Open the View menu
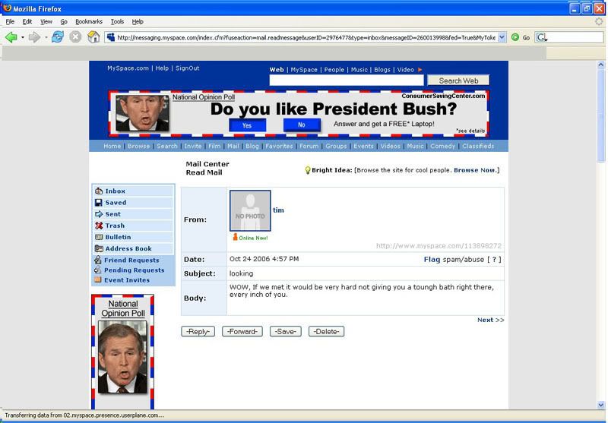Image resolution: width=608 pixels, height=423 pixels. coord(46,22)
